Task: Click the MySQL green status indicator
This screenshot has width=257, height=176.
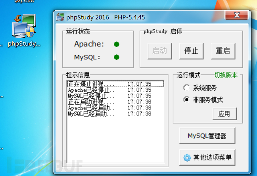Action: point(117,57)
